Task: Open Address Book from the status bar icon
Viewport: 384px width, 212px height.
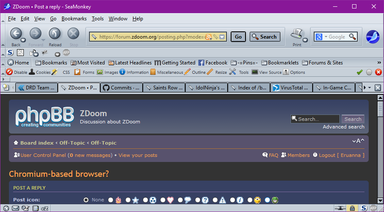Action: (x=36, y=208)
